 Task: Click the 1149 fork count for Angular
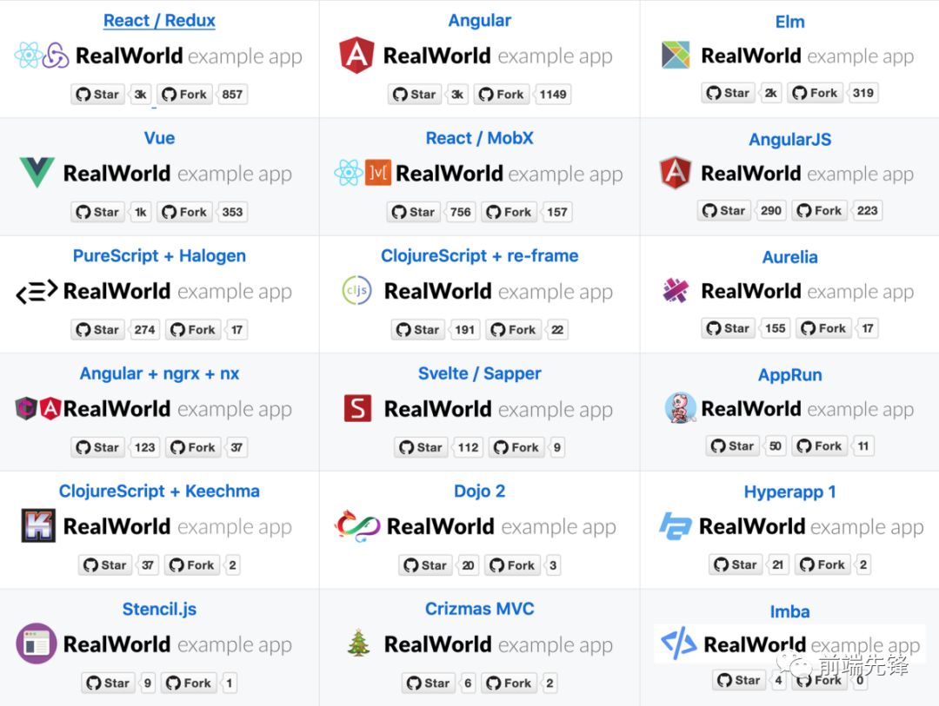point(553,95)
